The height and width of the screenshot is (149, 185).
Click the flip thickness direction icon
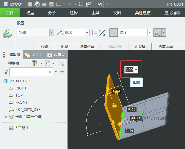point(102,33)
